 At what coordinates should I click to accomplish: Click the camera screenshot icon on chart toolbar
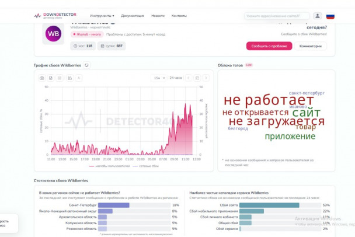[x=42, y=78]
